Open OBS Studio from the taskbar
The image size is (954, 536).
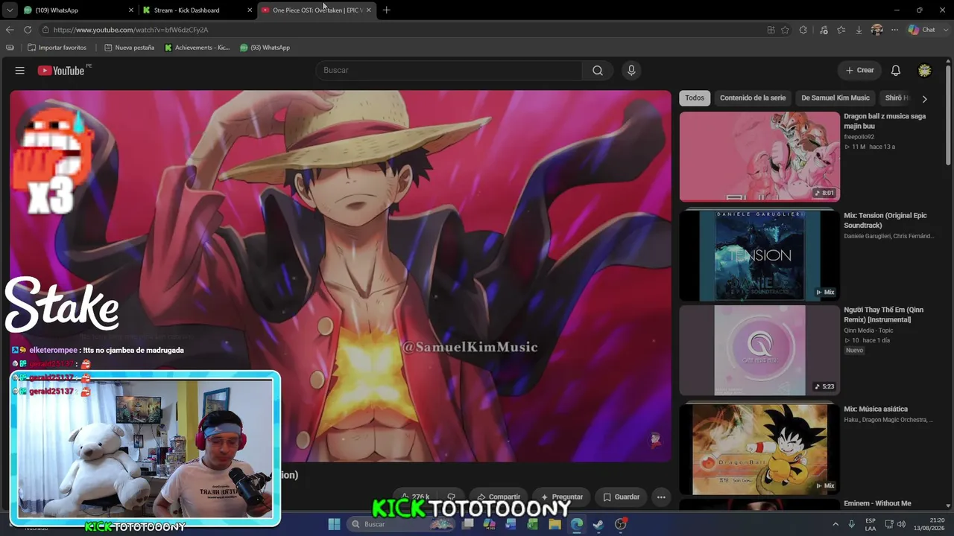pos(621,524)
